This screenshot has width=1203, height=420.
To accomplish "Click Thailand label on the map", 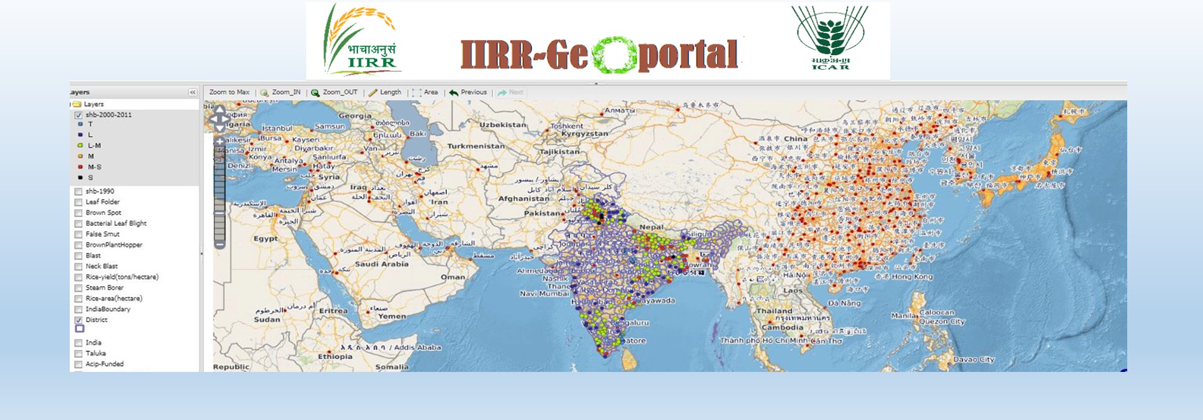I will tap(775, 311).
